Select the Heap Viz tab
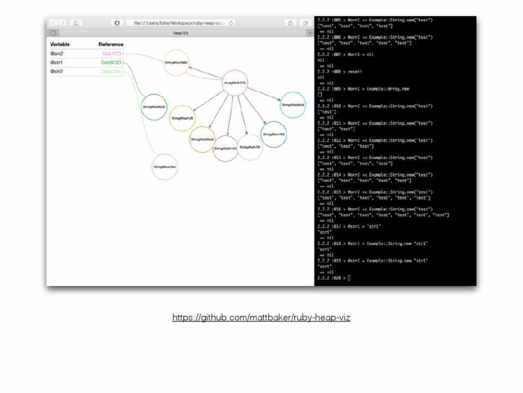This screenshot has height=393, width=523. tap(181, 33)
